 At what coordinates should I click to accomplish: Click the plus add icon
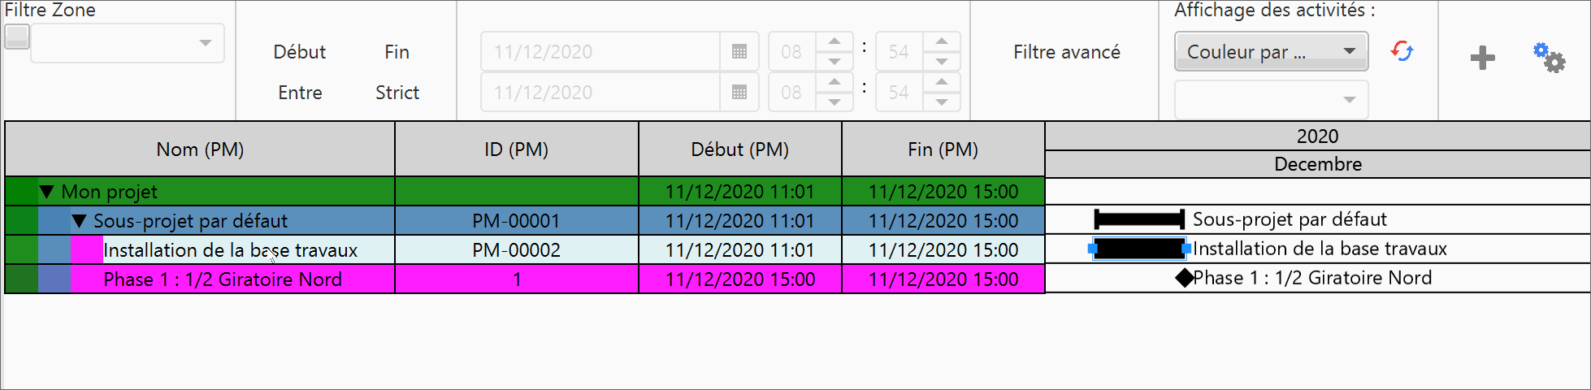point(1482,58)
